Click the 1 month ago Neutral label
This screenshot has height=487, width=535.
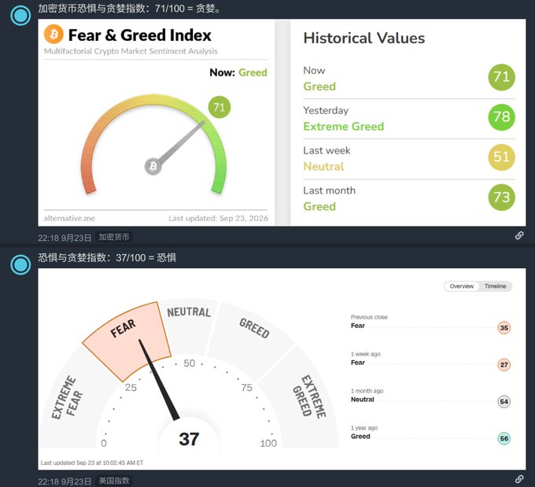pos(363,400)
